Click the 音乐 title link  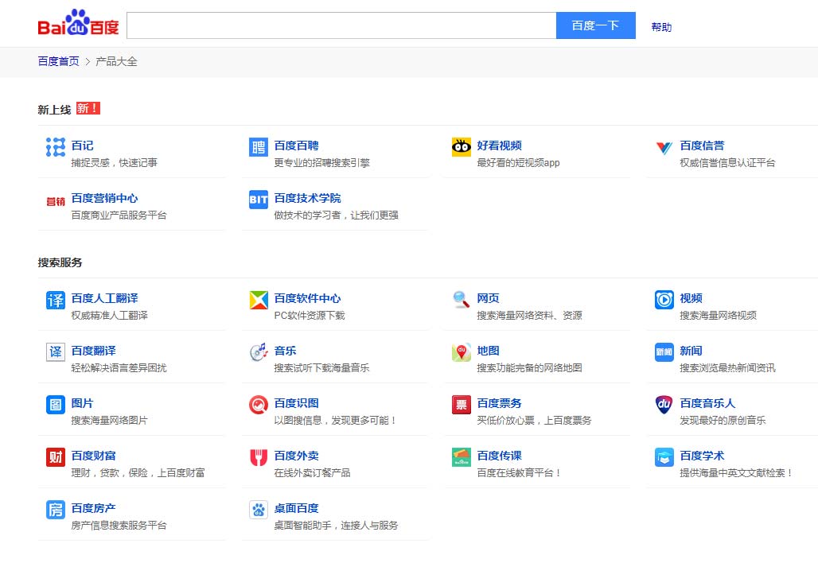(x=286, y=351)
